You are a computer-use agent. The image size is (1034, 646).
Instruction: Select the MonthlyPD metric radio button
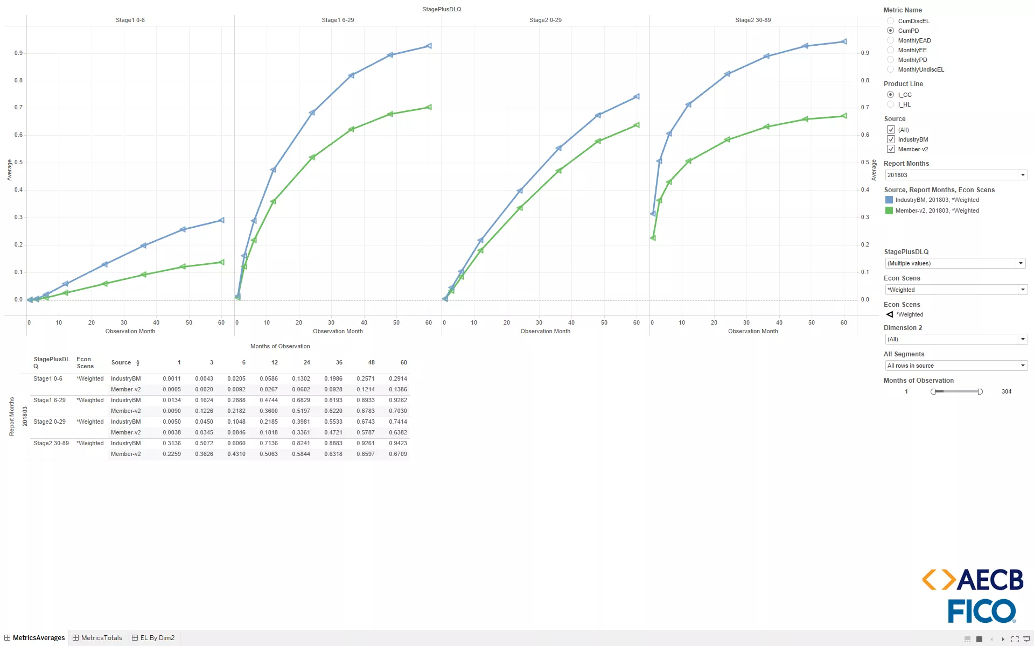click(891, 60)
